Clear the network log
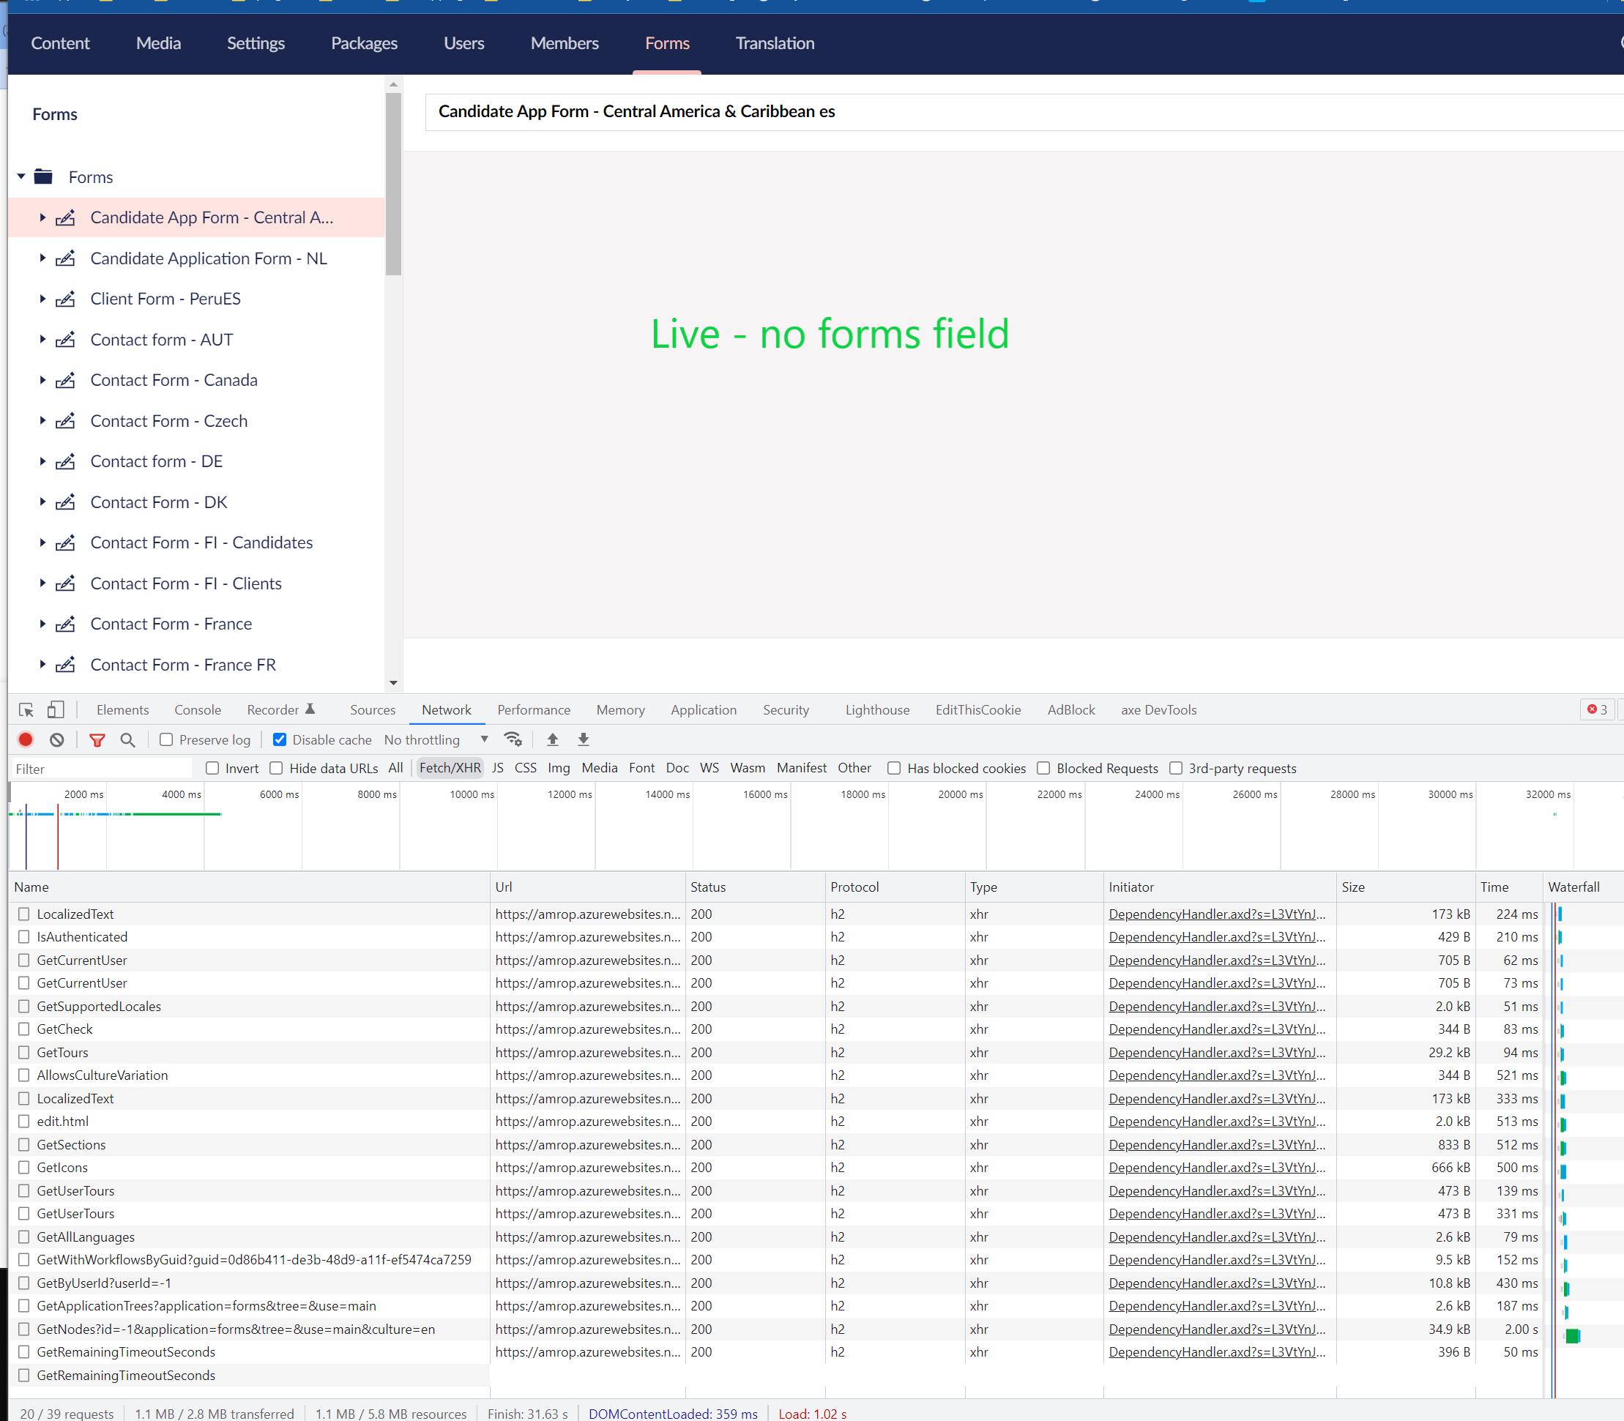The image size is (1624, 1421). pyautogui.click(x=57, y=740)
